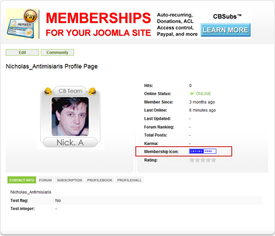The height and width of the screenshot is (236, 275).
Task: Click the green online status indicator dot
Action: 192,93
